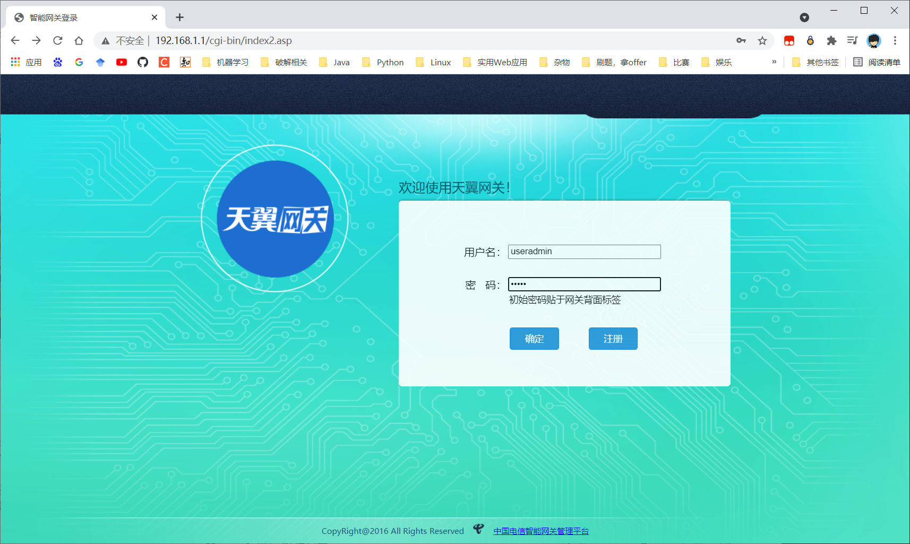Click the 初始密码贴于网关背面标签 hint text
This screenshot has height=544, width=910.
pyautogui.click(x=565, y=300)
